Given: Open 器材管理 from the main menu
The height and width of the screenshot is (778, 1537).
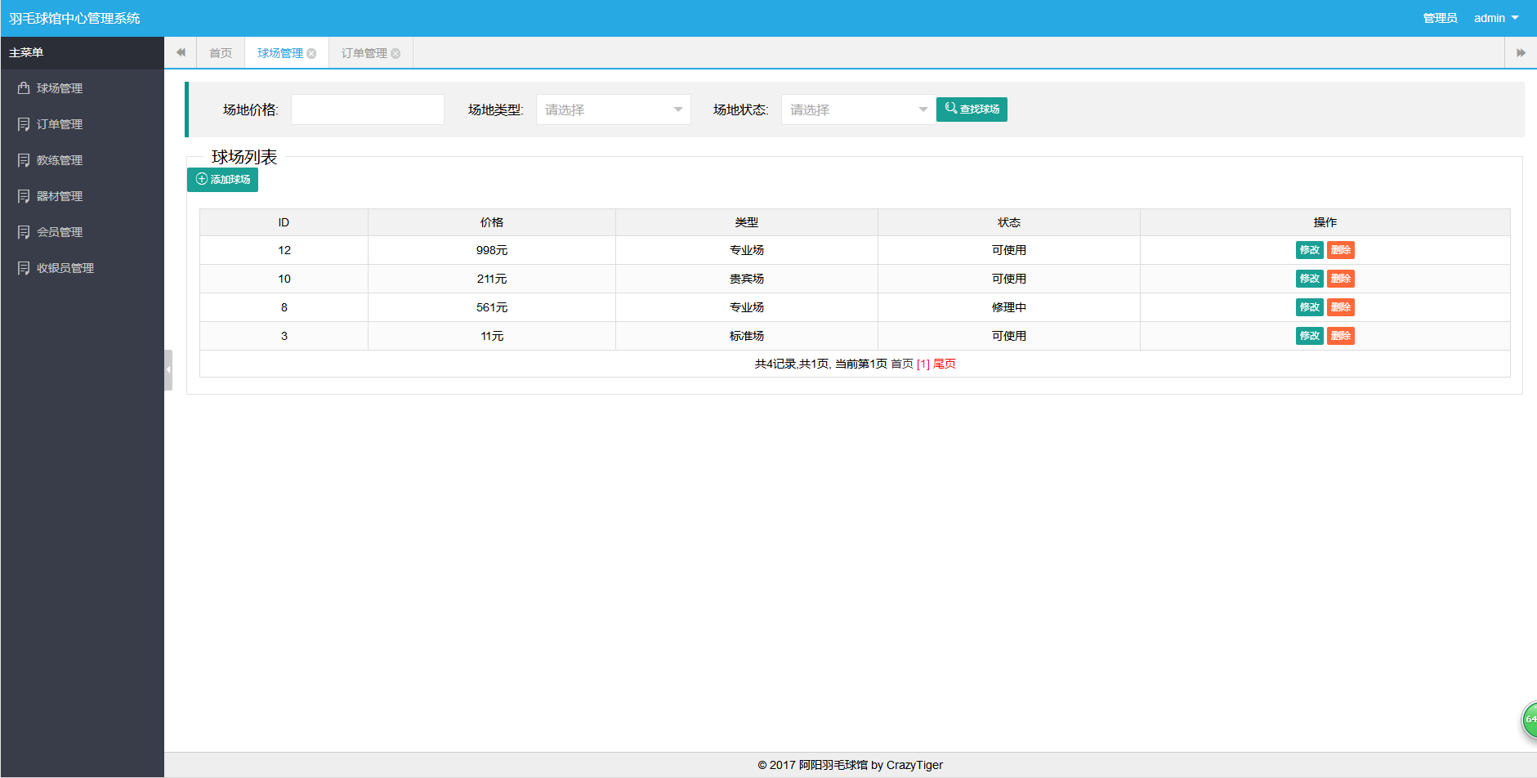Looking at the screenshot, I should 60,196.
